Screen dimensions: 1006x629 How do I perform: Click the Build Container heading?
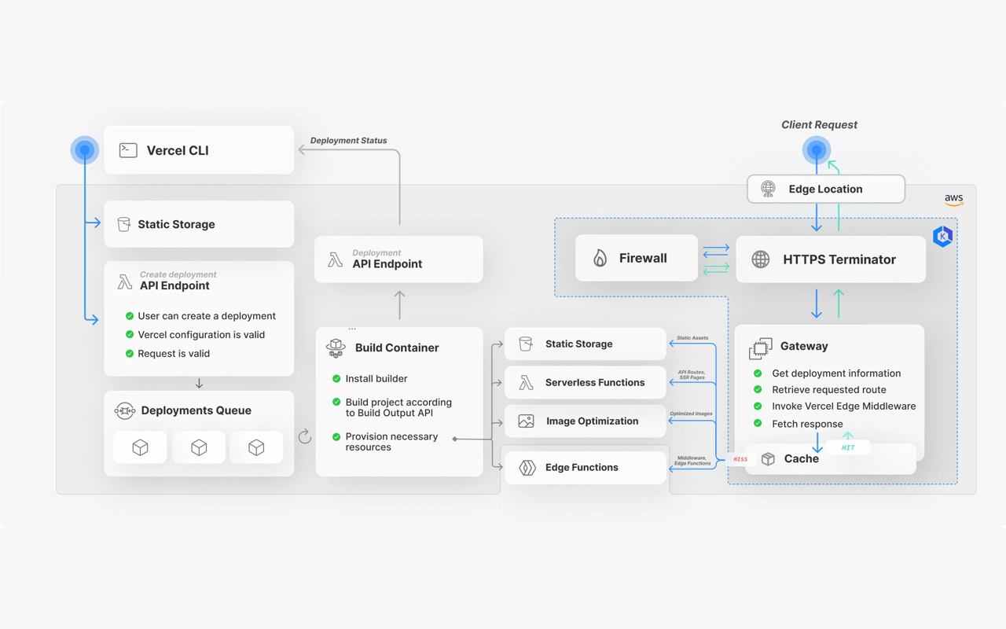[x=397, y=348]
